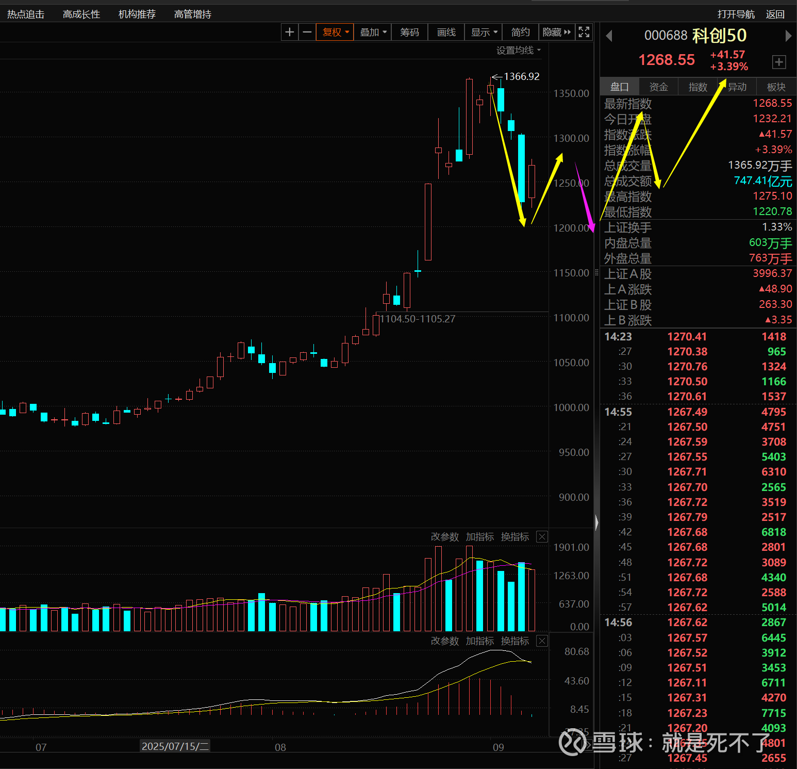Click the tick price 1267.11
797x769 pixels.
687,683
